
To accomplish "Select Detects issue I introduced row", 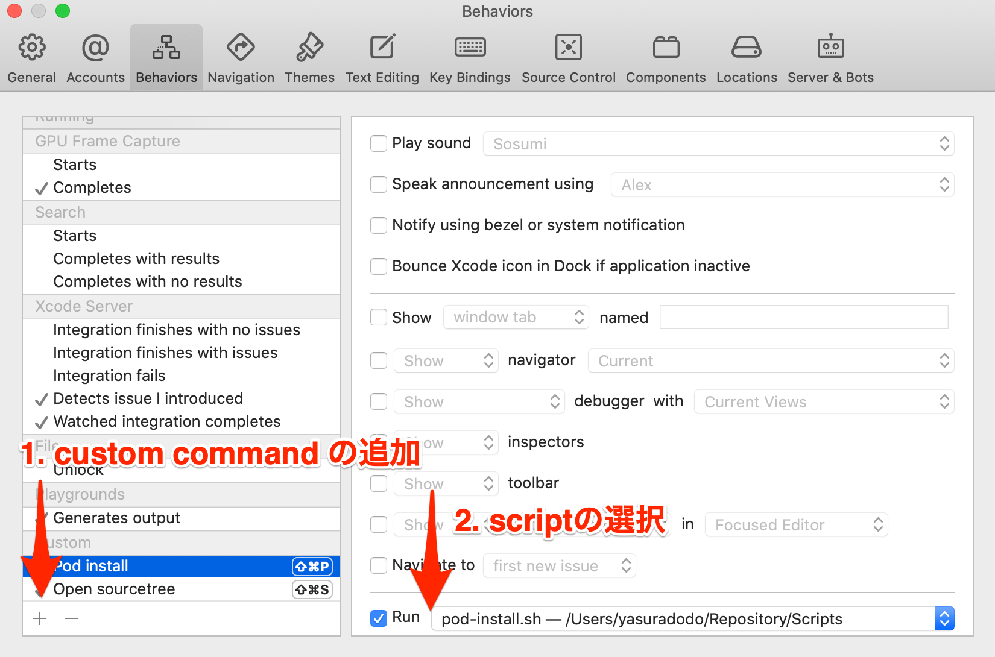I will (x=182, y=399).
